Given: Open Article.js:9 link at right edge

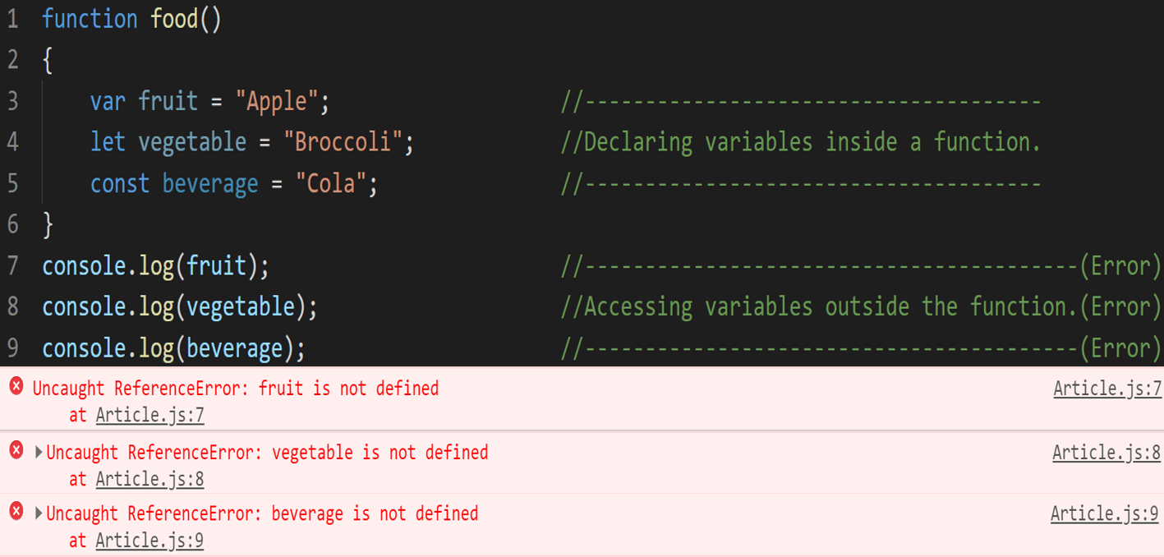Looking at the screenshot, I should tap(1105, 514).
